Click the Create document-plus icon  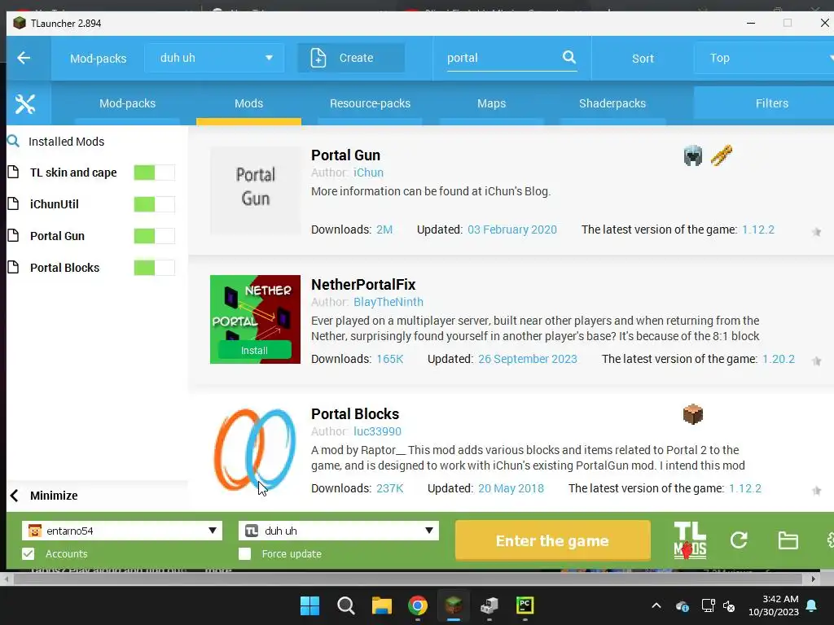[x=318, y=58]
